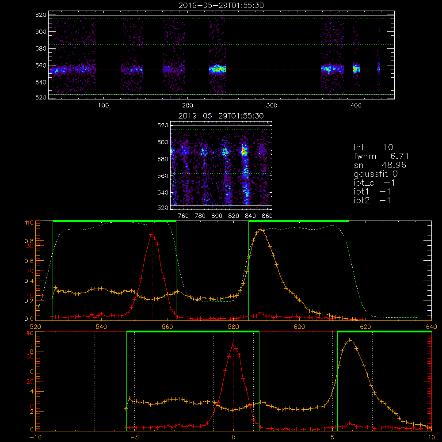The image size is (442, 442).
Task: Click the red curve's peak in bottom plot
Action: (x=232, y=345)
